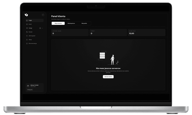This screenshot has width=192, height=115.
Task: Open the Tickety stat card
Action: 108,33
